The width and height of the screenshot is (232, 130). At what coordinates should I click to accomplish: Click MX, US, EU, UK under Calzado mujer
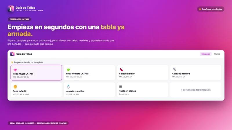(126, 77)
